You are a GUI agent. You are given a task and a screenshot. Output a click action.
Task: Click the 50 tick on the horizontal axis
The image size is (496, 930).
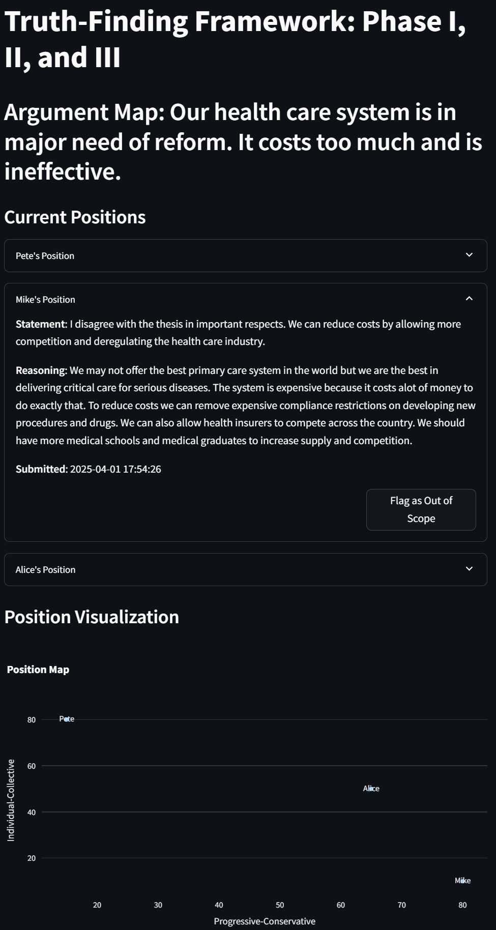pyautogui.click(x=280, y=905)
